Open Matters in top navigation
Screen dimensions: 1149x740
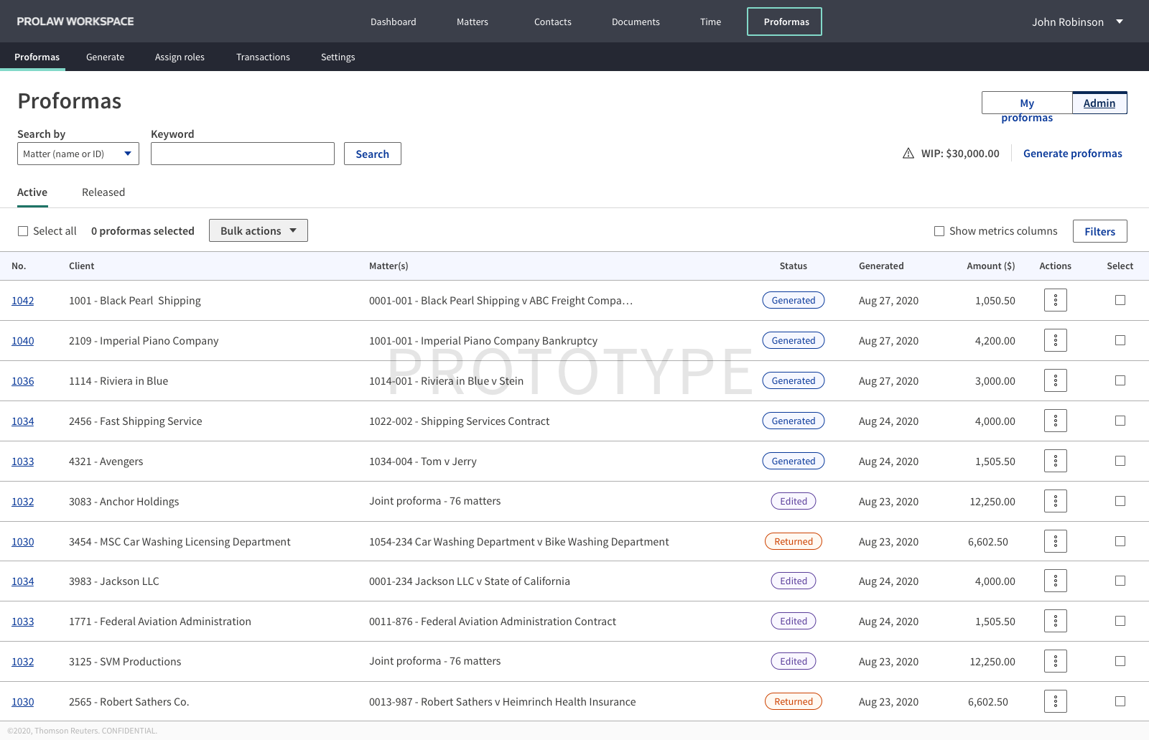click(x=473, y=22)
